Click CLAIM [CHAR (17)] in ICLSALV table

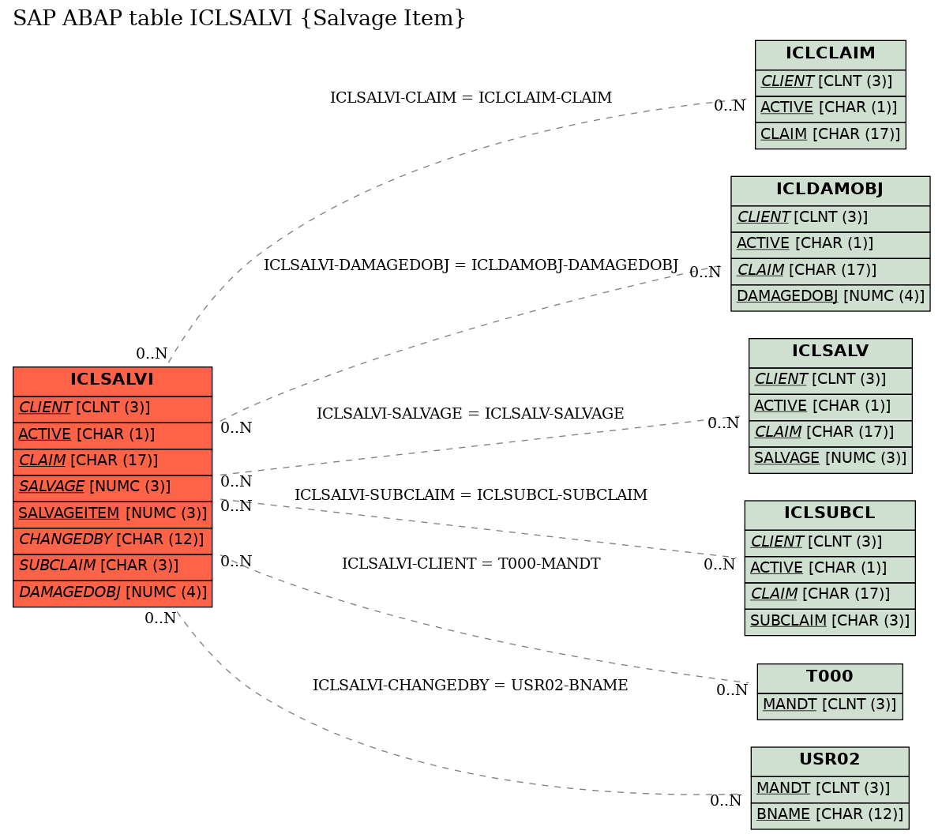point(830,433)
